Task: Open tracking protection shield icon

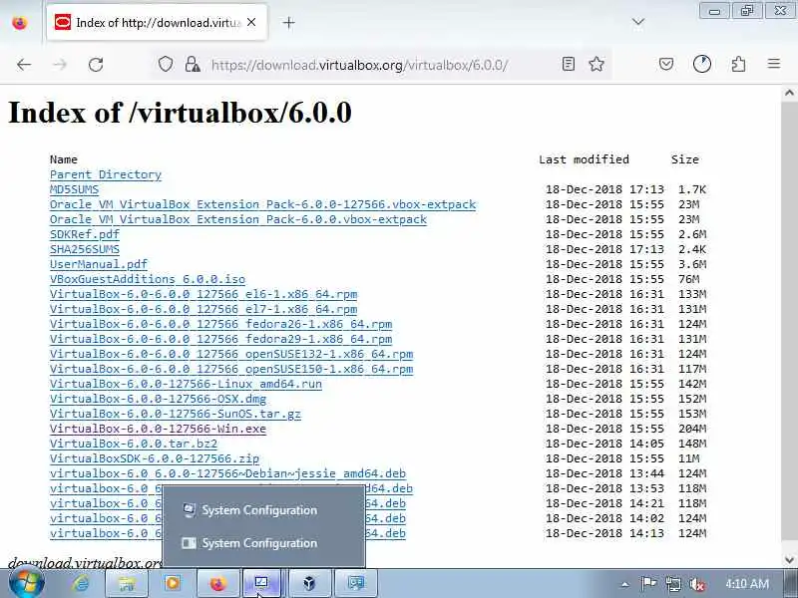Action: tap(166, 65)
